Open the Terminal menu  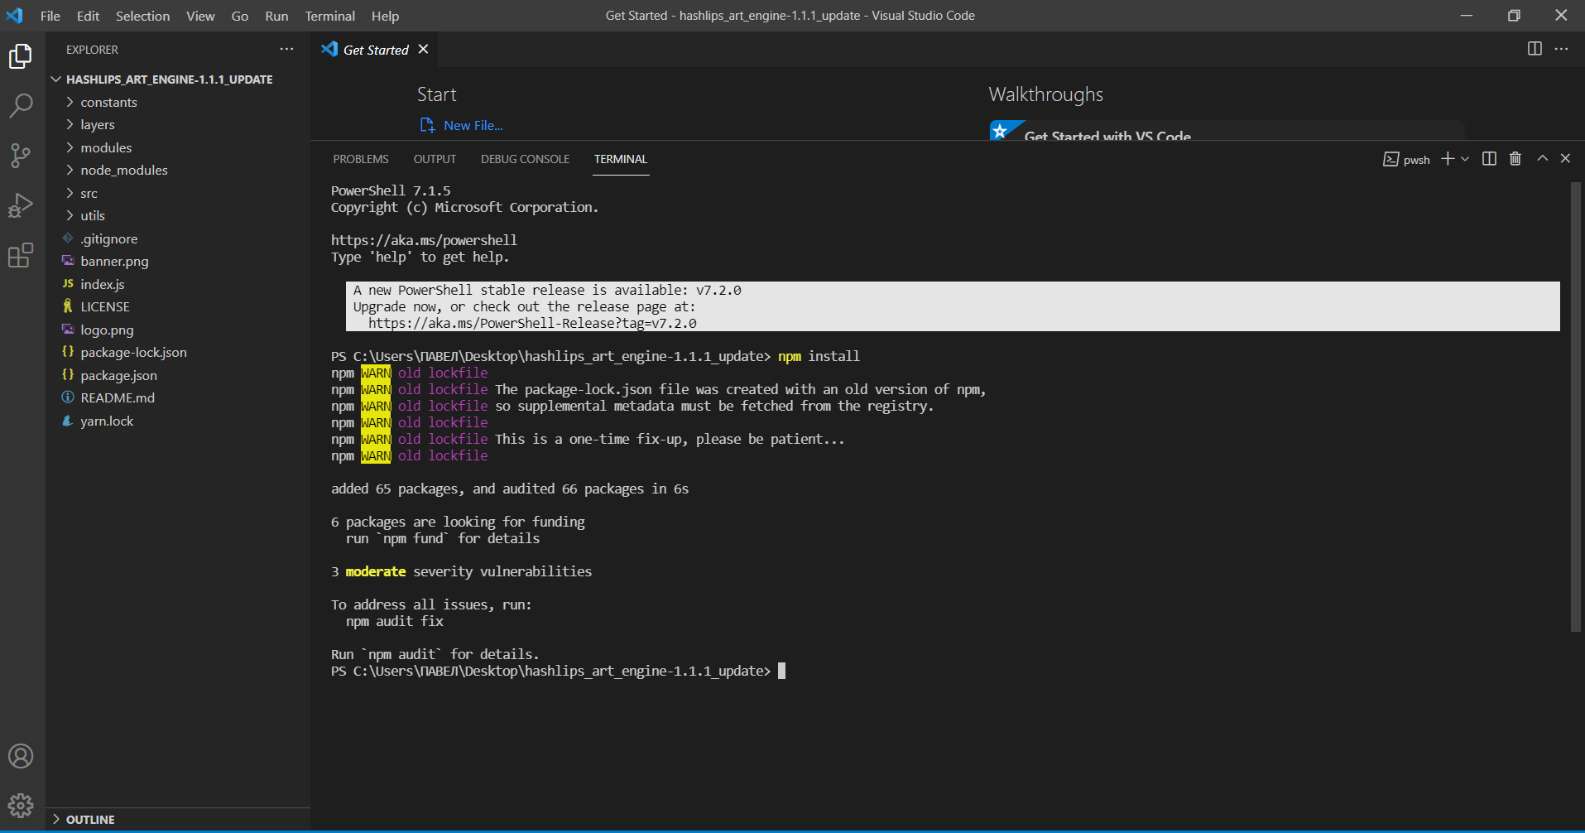point(329,16)
